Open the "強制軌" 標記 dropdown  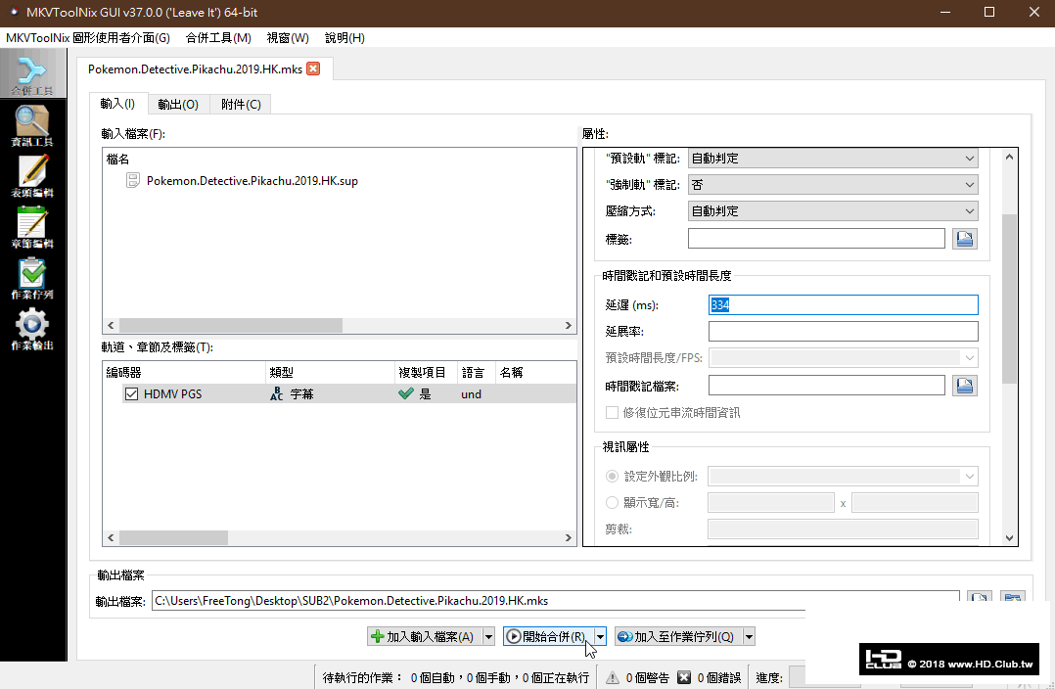click(x=833, y=184)
